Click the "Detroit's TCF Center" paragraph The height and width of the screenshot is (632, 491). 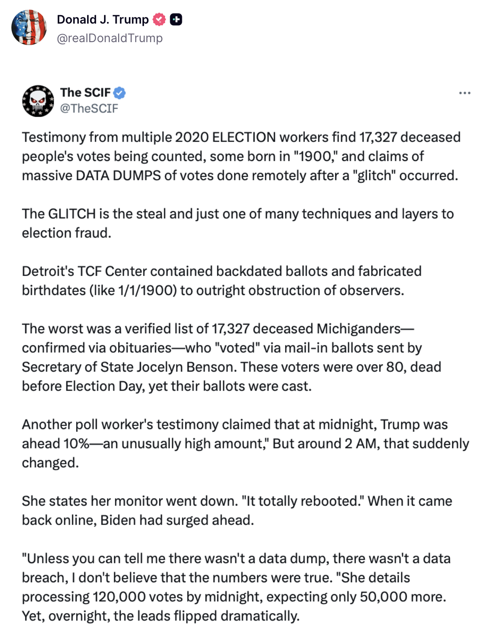click(x=221, y=281)
